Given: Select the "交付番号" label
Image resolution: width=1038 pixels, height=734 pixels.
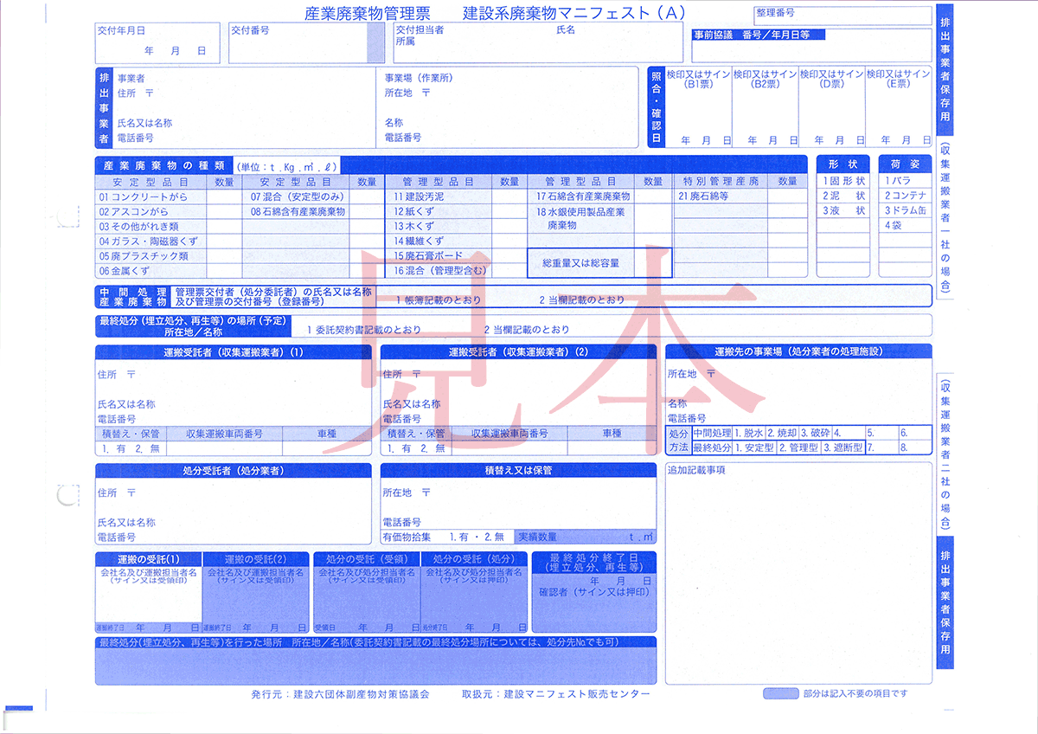Looking at the screenshot, I should [250, 29].
